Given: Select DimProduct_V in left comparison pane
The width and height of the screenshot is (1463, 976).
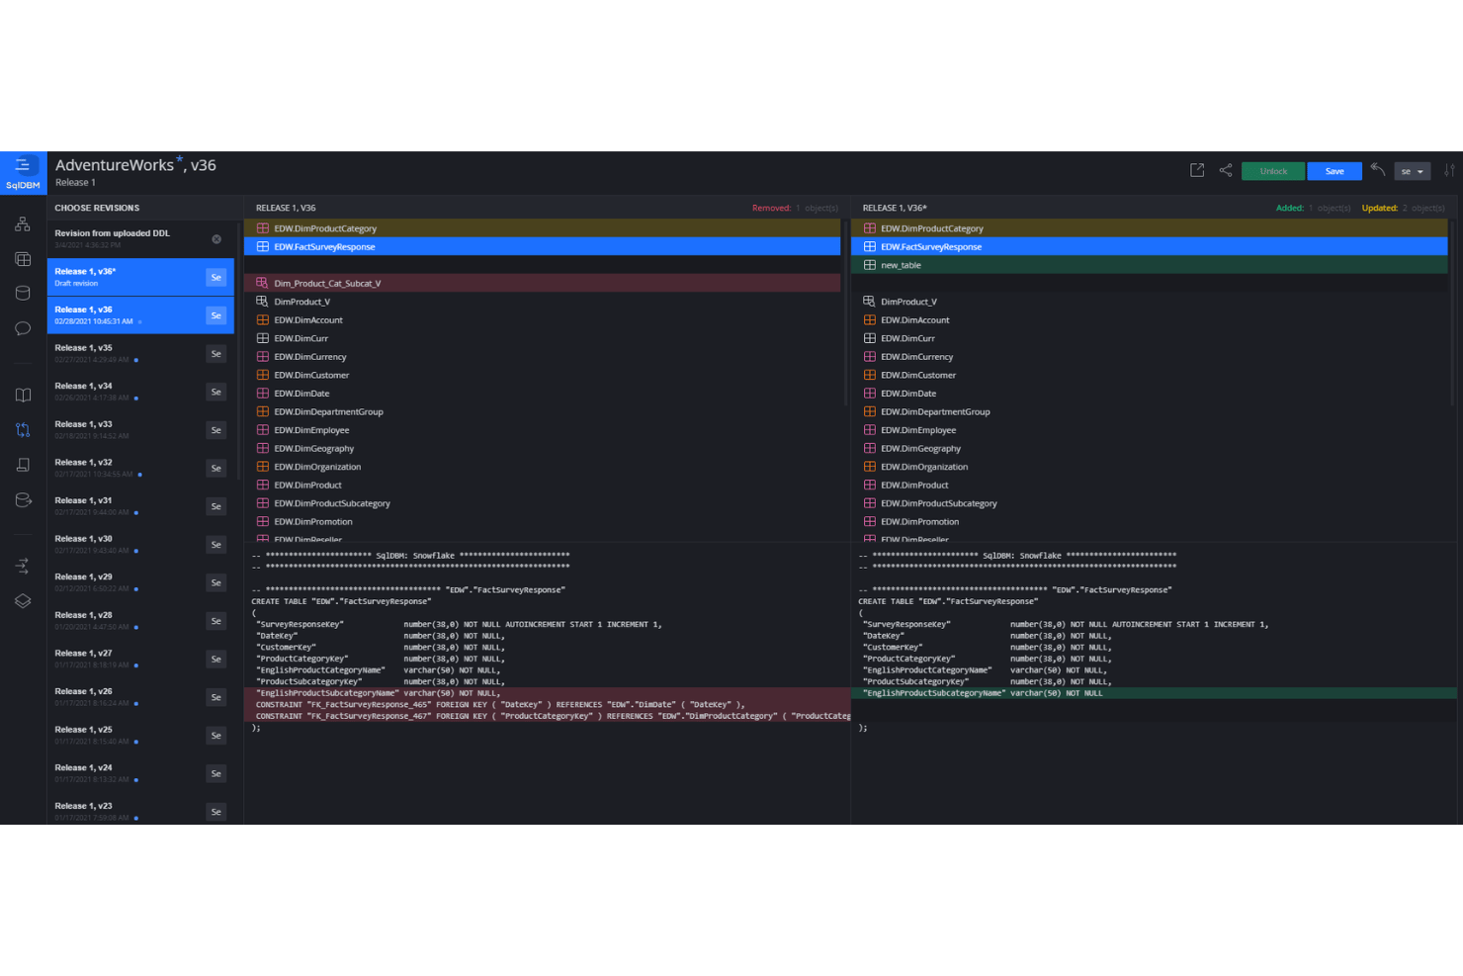Looking at the screenshot, I should [x=543, y=302].
